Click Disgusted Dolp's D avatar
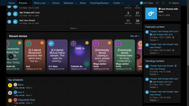Viewport: 189px width, 106px height. tap(15, 100)
